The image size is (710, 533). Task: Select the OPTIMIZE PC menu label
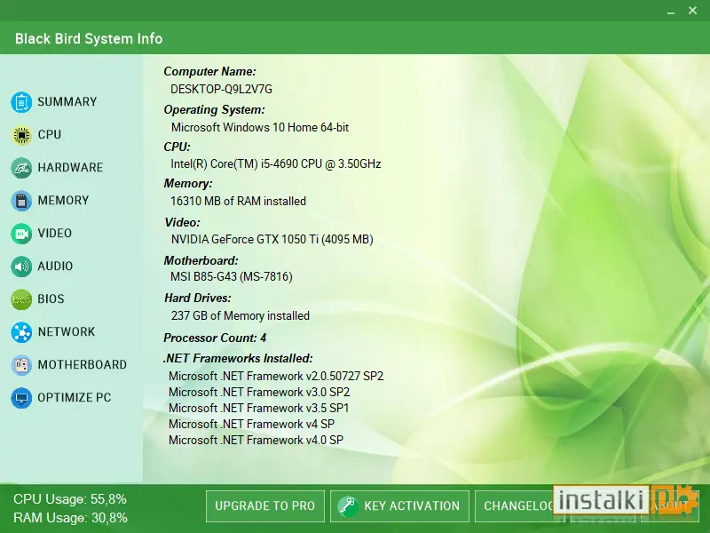point(75,397)
